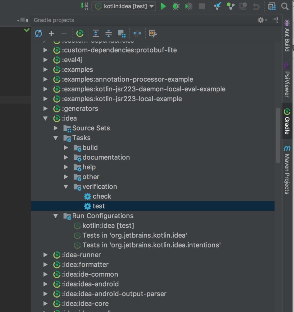Image resolution: width=294 pixels, height=312 pixels.
Task: Refresh all Gradle projects
Action: 38,34
